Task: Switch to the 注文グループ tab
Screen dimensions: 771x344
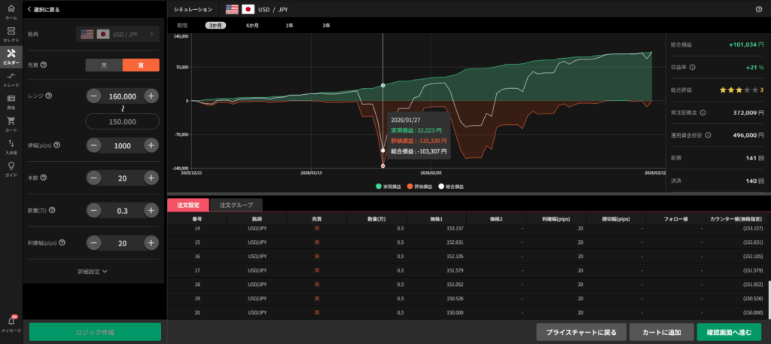Action: tap(236, 204)
